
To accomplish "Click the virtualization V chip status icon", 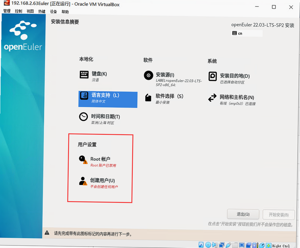I will [255, 245].
